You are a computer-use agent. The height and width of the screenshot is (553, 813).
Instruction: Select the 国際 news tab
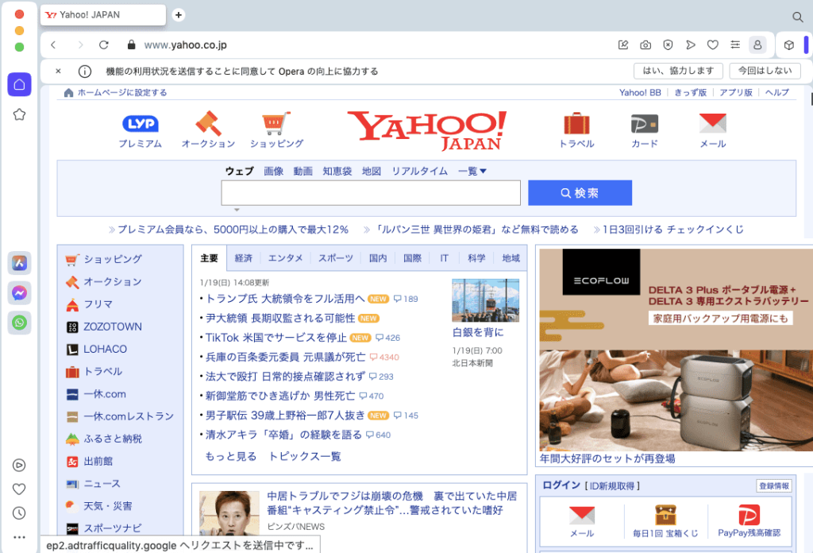click(x=413, y=257)
